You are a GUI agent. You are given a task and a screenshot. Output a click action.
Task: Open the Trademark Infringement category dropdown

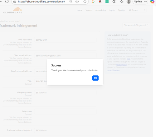136,25
